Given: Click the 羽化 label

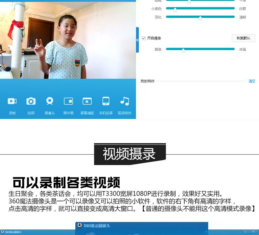Looking at the screenshot, I should point(158,17).
